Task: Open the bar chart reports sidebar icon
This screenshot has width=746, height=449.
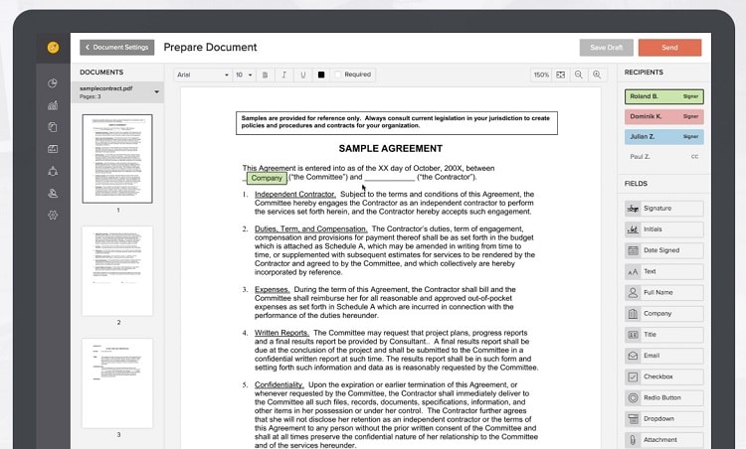Action: tap(53, 105)
